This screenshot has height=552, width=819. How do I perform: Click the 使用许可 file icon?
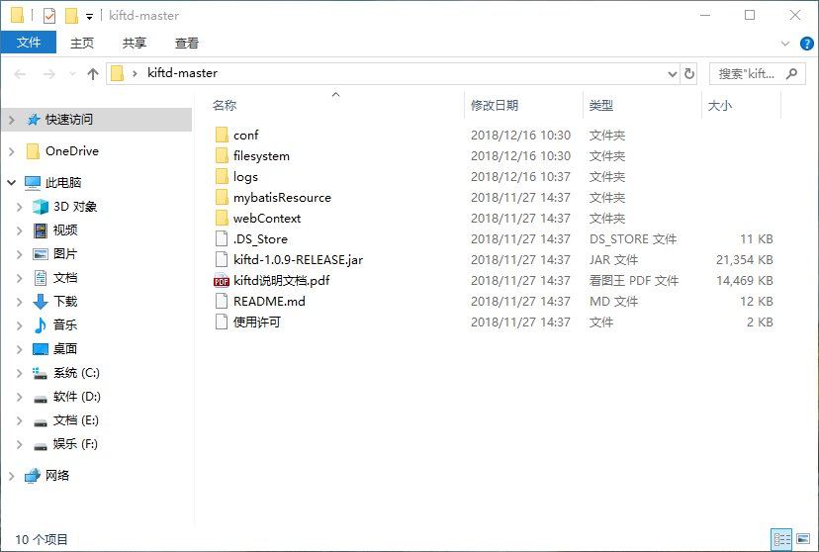tap(222, 322)
